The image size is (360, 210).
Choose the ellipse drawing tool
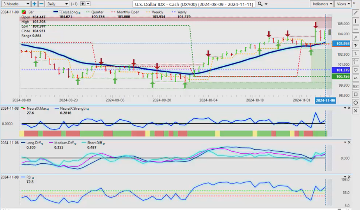[x=355, y=103]
